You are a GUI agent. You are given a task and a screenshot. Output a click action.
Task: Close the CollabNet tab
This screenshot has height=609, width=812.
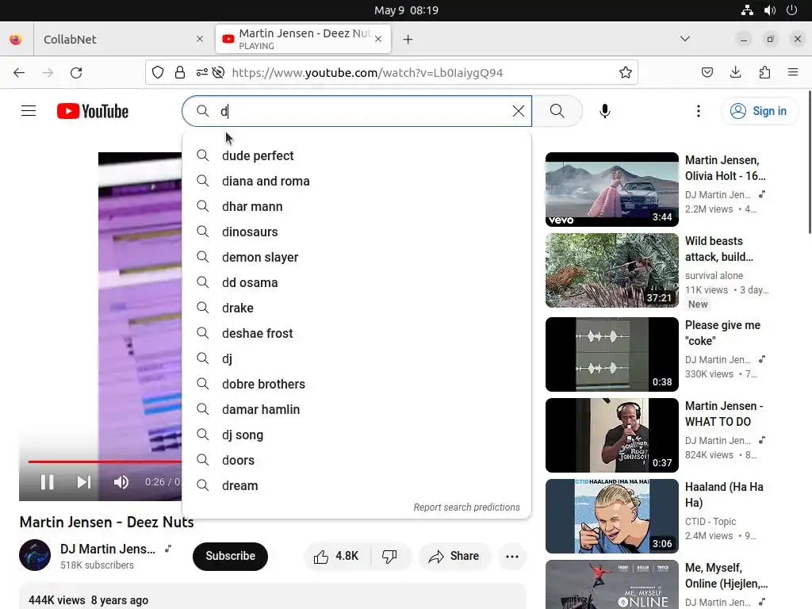[x=199, y=39]
